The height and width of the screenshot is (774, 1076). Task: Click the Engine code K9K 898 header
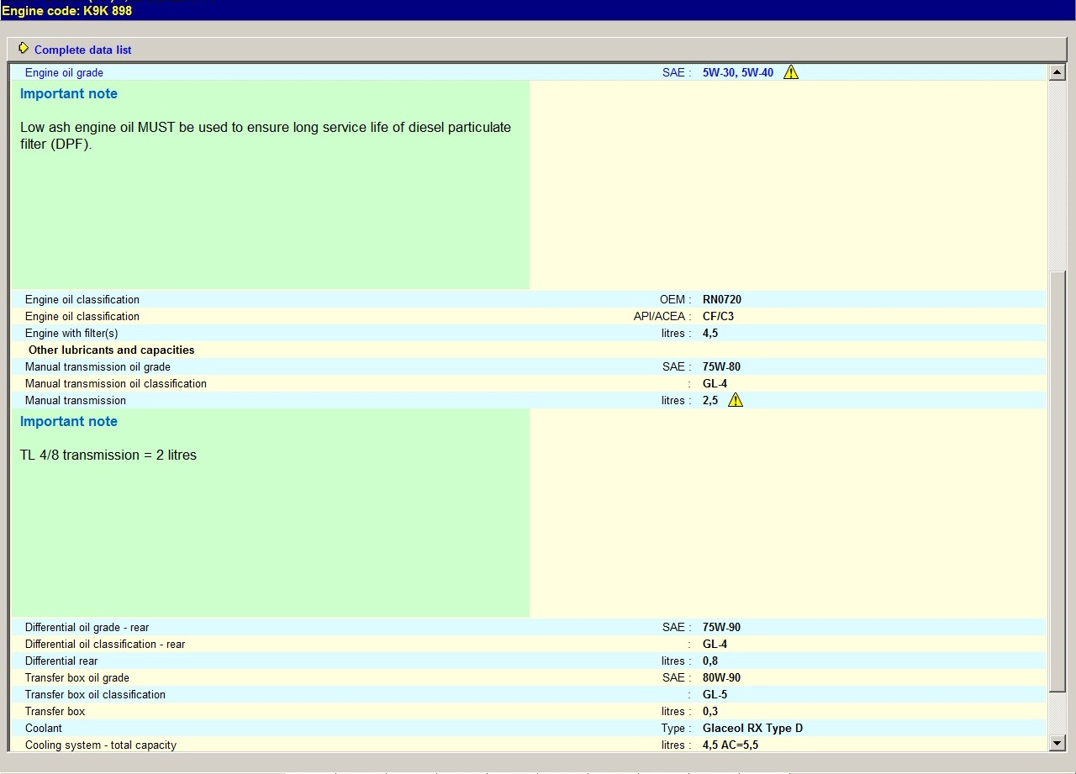click(x=67, y=11)
